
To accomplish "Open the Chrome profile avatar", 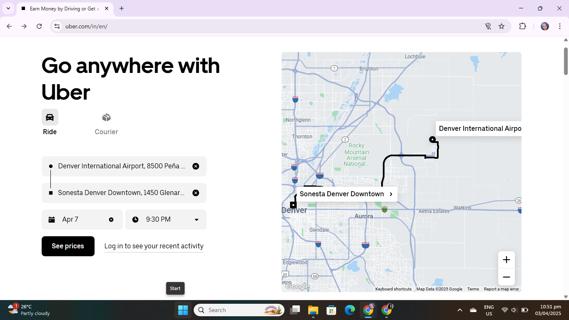I will (x=545, y=26).
